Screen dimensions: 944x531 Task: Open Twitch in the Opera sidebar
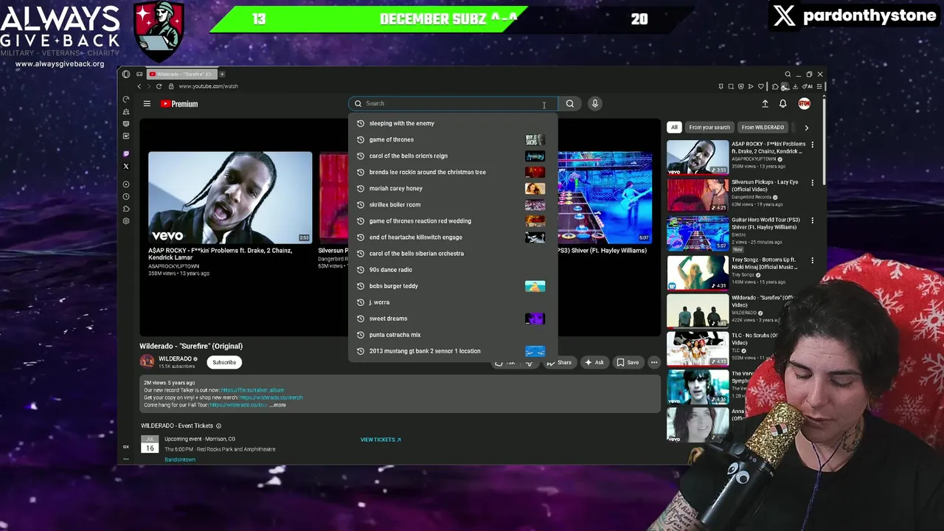[x=126, y=153]
